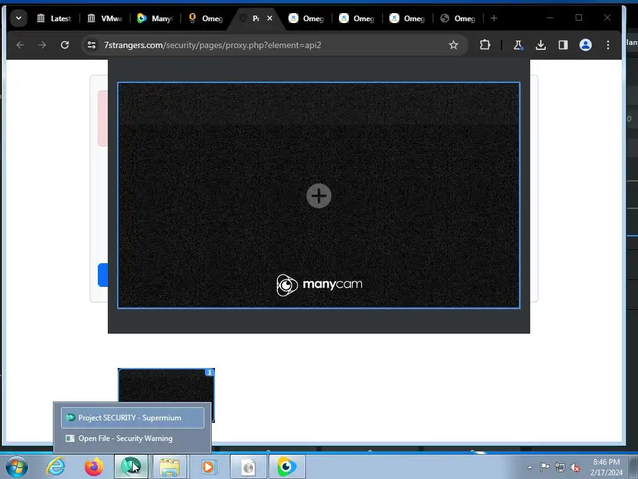Viewport: 638px width, 479px height.
Task: Go forward to next page
Action: tap(42, 45)
